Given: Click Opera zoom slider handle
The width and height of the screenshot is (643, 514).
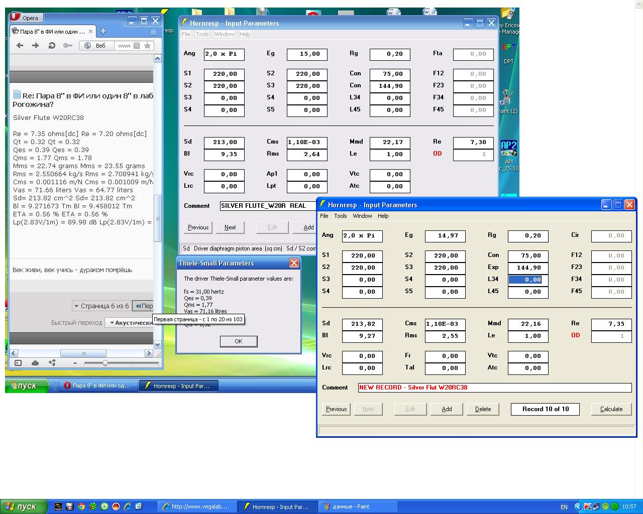Looking at the screenshot, I should (105, 362).
